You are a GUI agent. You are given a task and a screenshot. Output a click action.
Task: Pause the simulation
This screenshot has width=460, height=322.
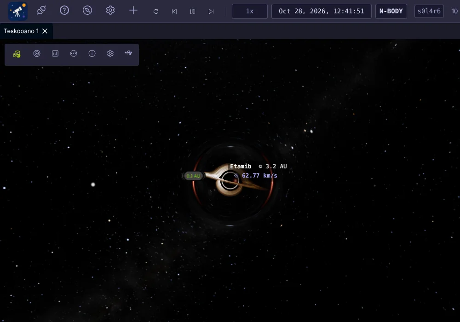coord(192,11)
